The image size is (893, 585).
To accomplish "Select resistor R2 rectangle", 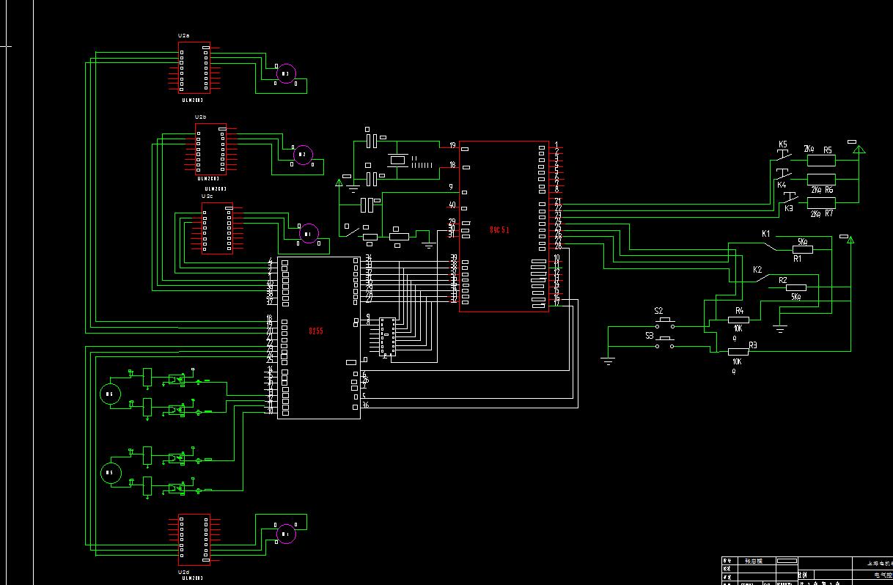I will click(796, 288).
